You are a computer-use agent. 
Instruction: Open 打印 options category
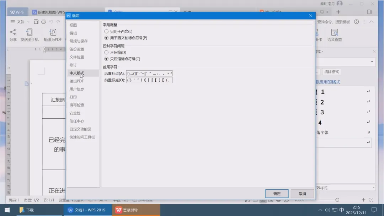tap(83, 97)
